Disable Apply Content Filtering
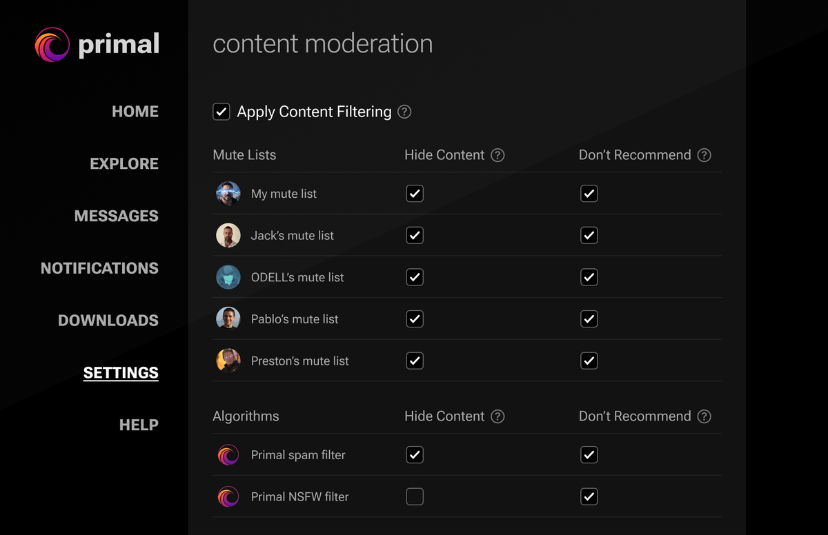The image size is (828, 535). 221,111
